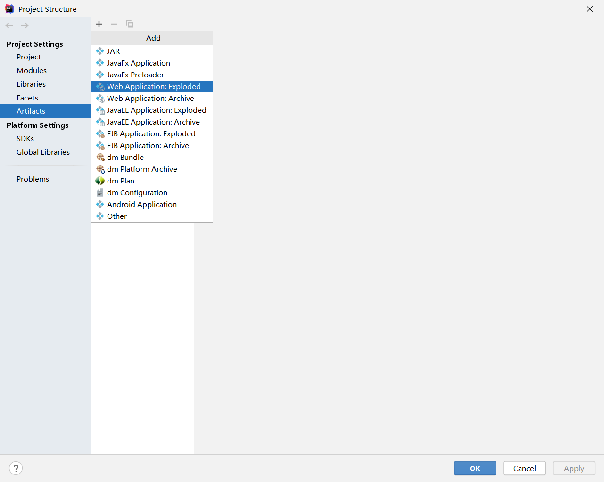
Task: Go to Modules in the sidebar
Action: (x=45, y=70)
